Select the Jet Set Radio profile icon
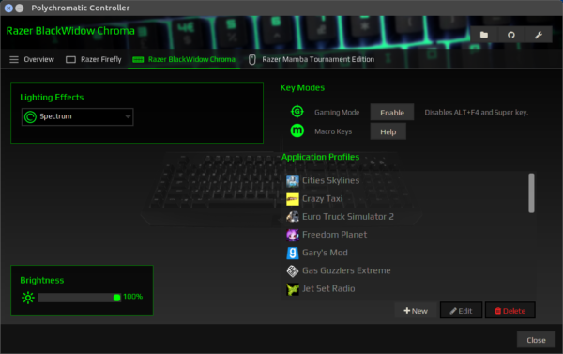Image resolution: width=563 pixels, height=354 pixels. [292, 289]
